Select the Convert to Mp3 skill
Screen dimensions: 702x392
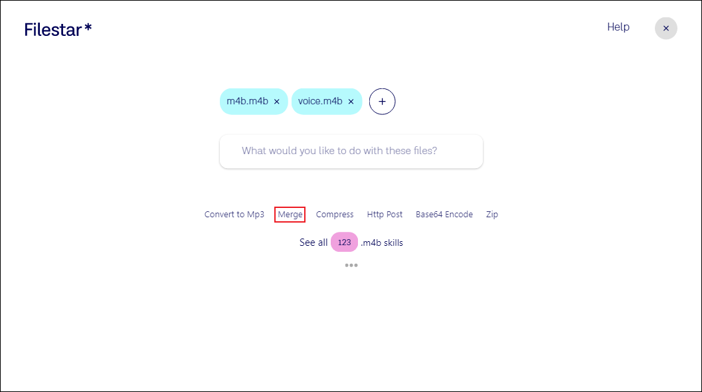tap(234, 214)
